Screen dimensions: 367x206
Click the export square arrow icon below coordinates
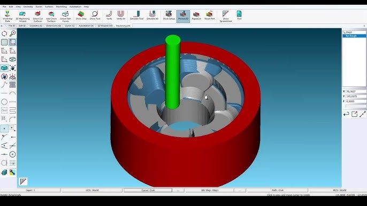(354, 114)
